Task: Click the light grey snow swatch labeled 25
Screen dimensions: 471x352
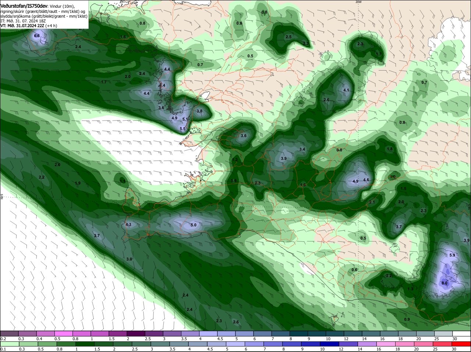Action: [443, 334]
